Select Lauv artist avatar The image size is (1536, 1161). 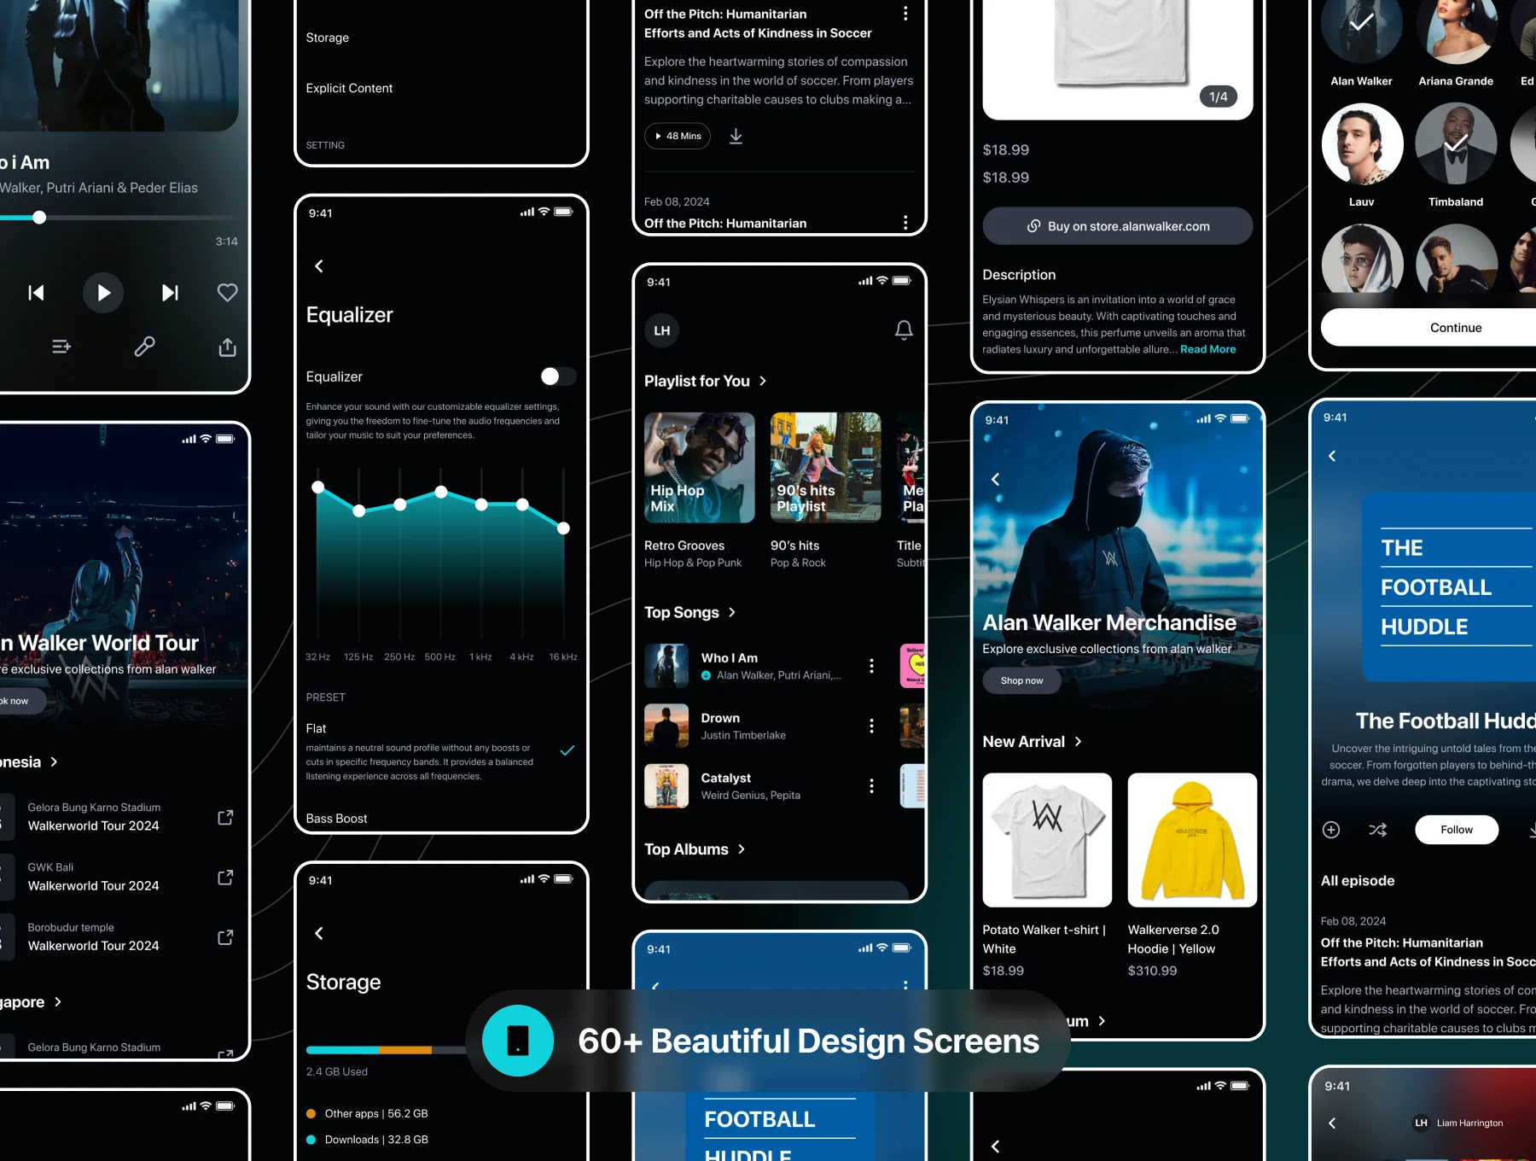(x=1362, y=144)
